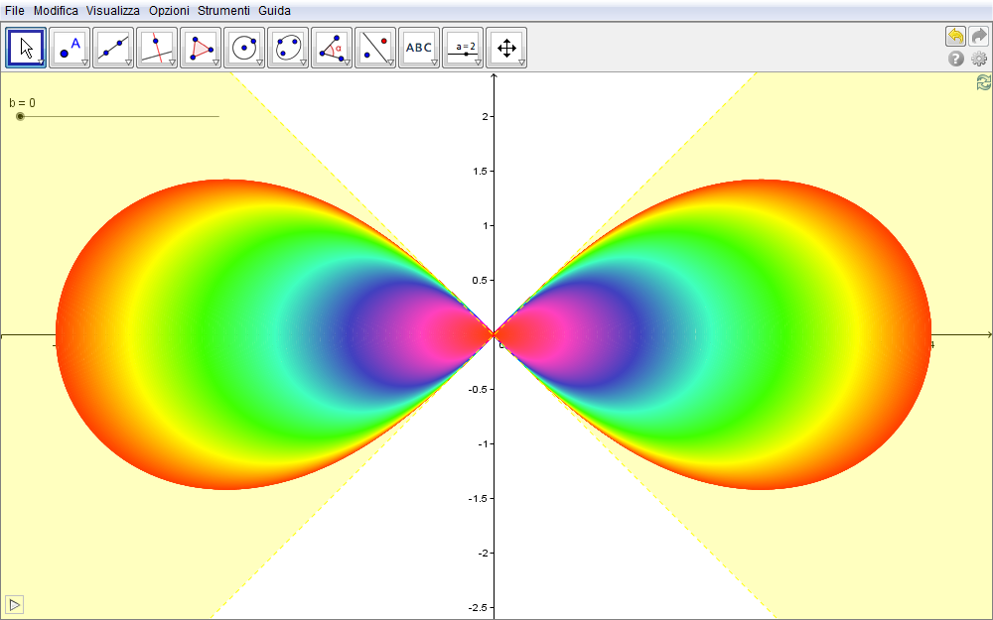This screenshot has height=620, width=993.
Task: Select the Angle measurement tool
Action: click(332, 48)
